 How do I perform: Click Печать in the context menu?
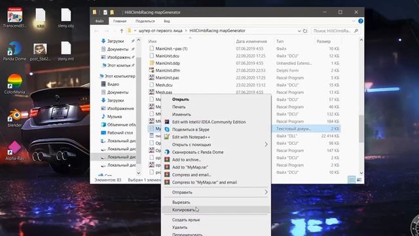tap(179, 107)
